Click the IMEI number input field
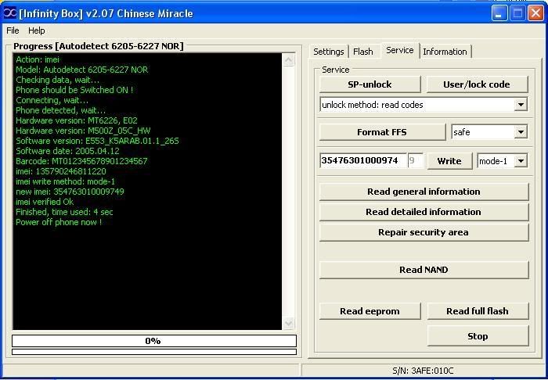 coord(362,160)
